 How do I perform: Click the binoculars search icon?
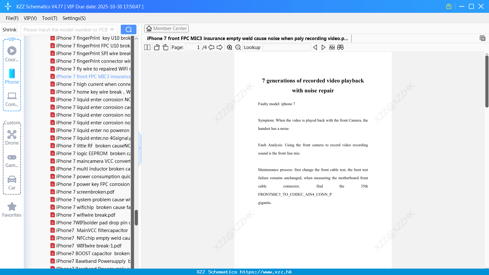[340, 47]
